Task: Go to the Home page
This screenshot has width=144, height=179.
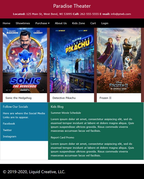Action: tap(7, 23)
